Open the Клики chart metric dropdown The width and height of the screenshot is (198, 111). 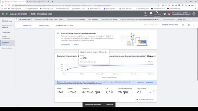(x=150, y=62)
